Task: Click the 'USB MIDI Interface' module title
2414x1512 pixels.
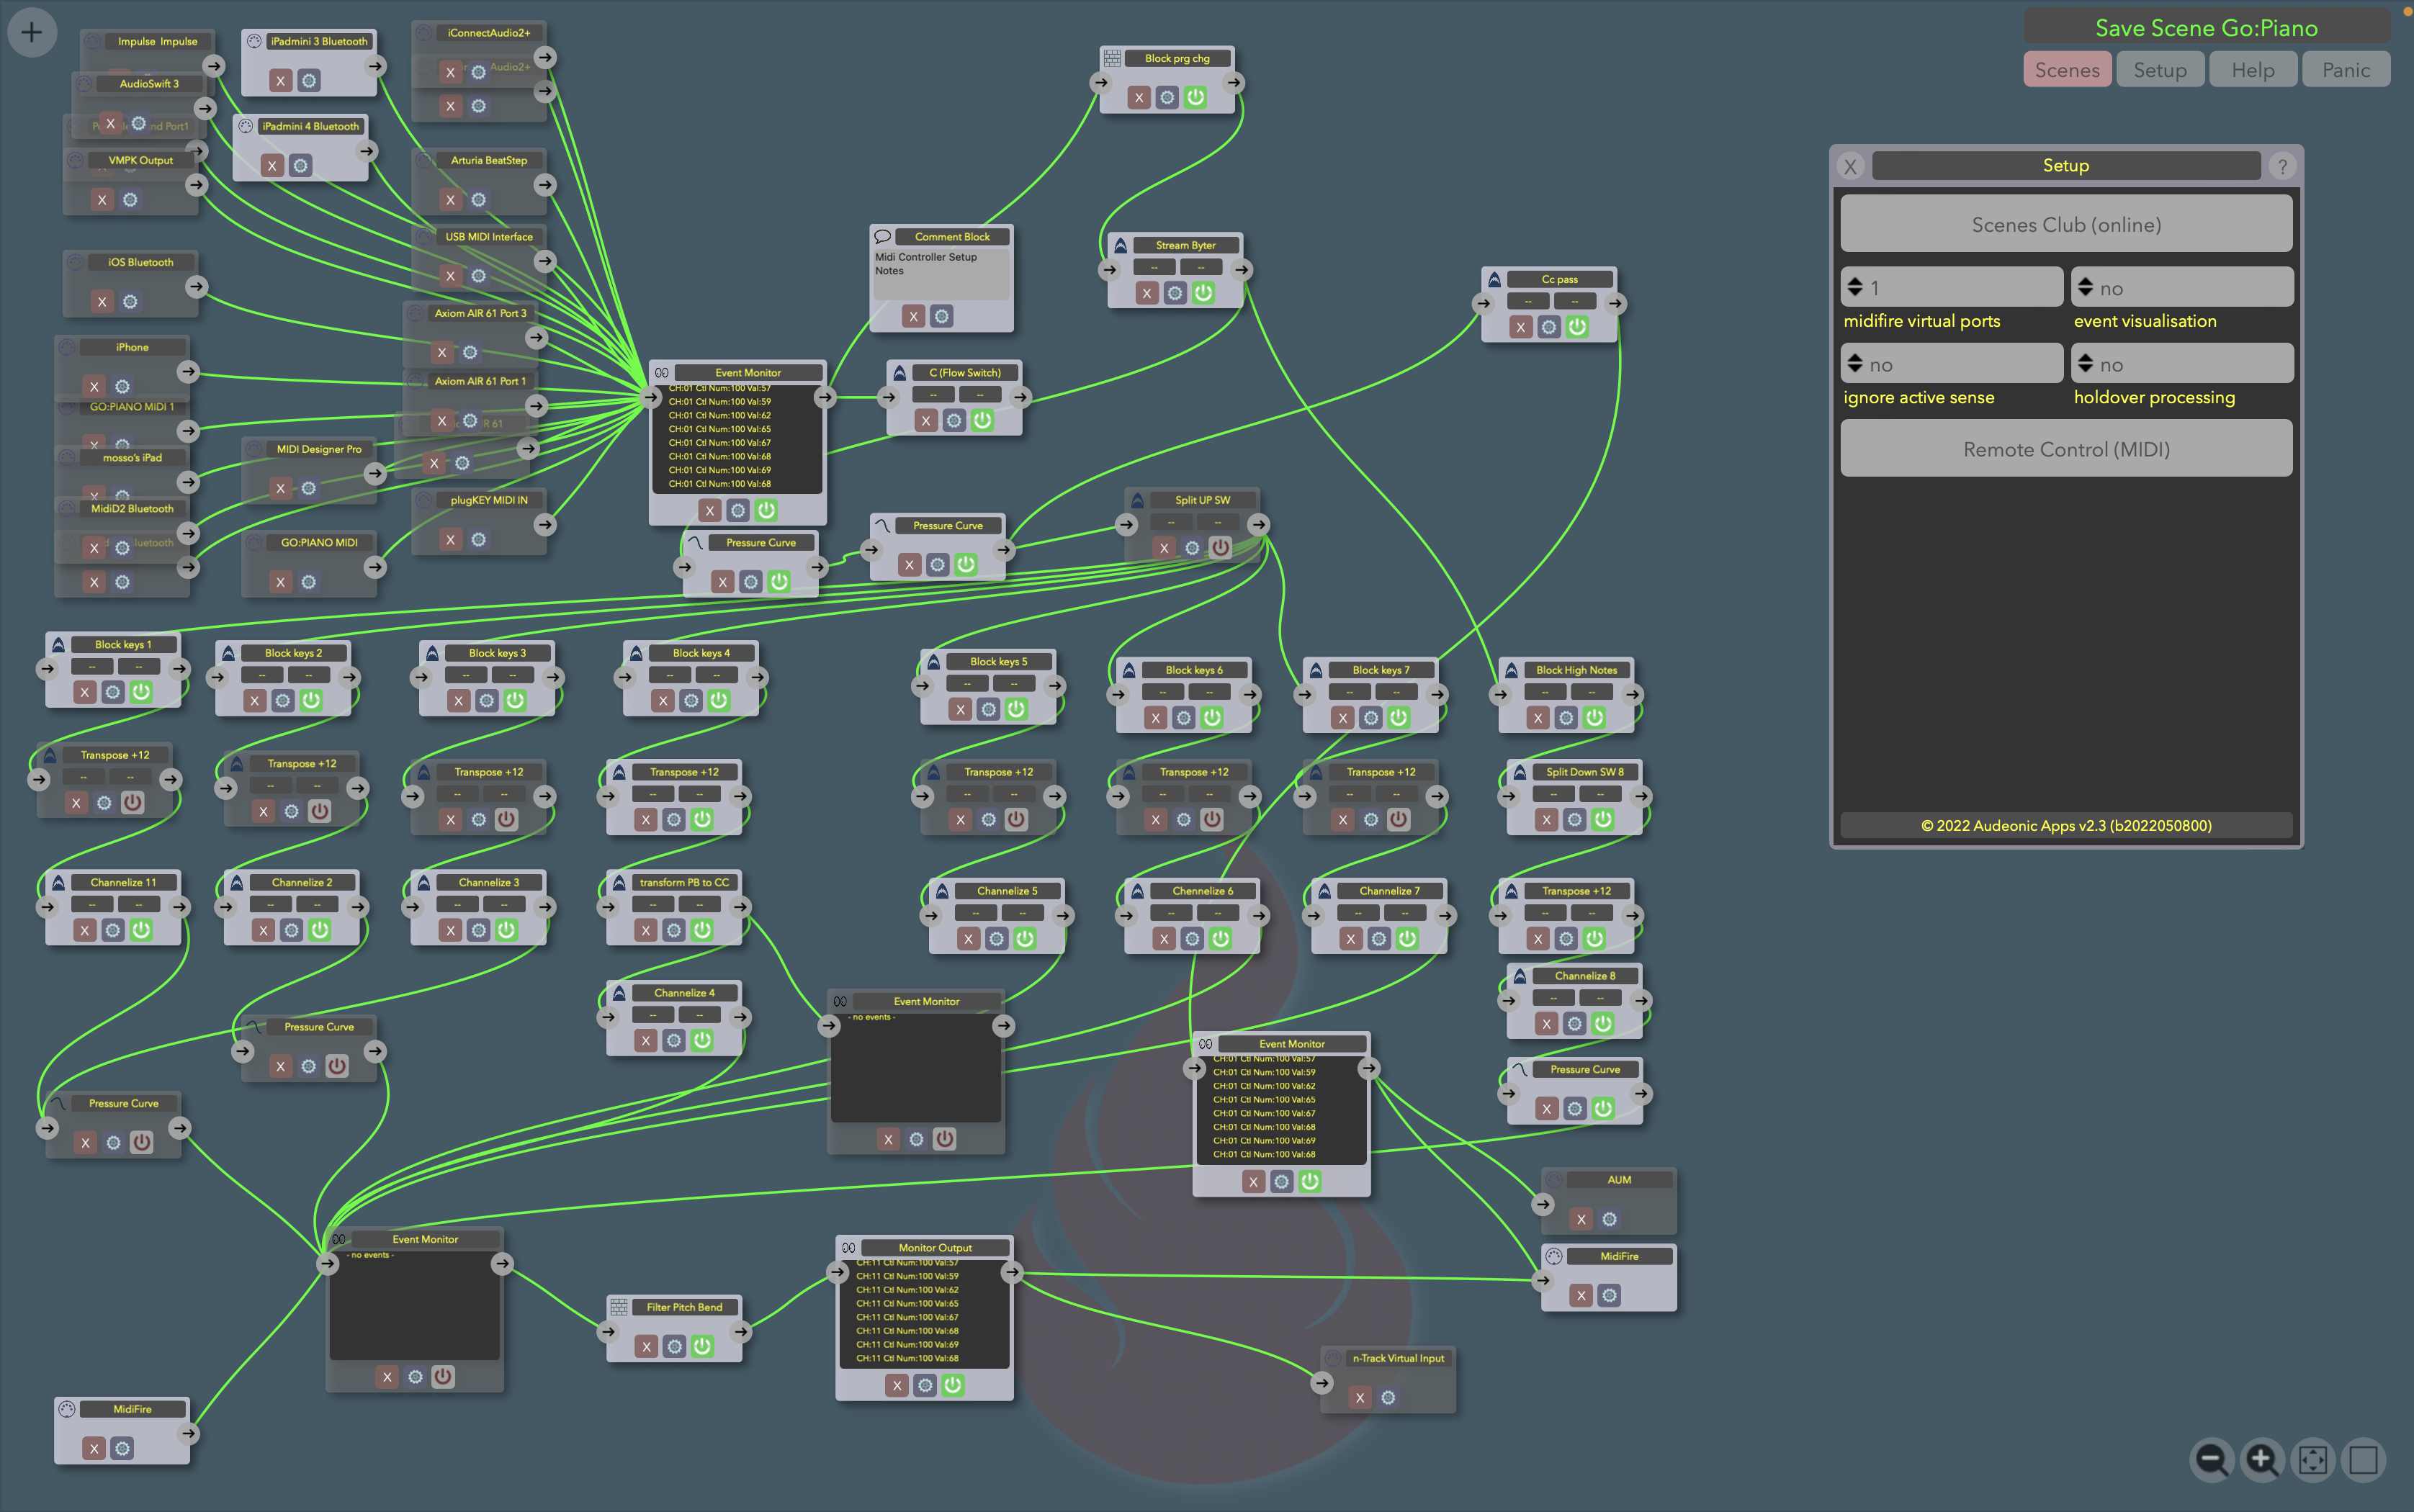Action: click(x=489, y=237)
